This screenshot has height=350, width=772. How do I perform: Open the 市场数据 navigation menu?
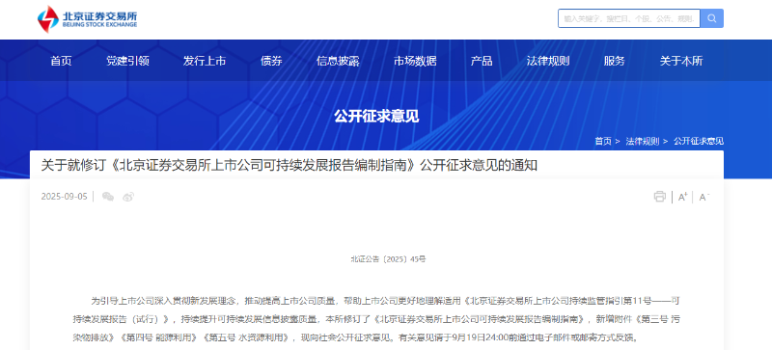pyautogui.click(x=415, y=61)
